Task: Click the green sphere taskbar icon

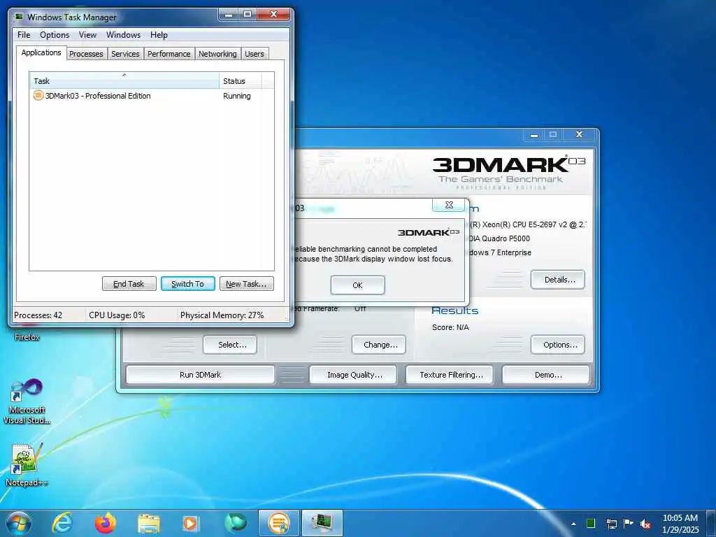Action: (x=235, y=523)
